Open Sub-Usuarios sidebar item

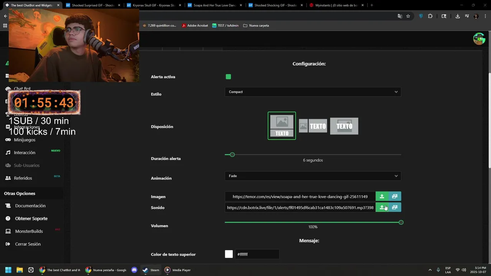click(26, 165)
